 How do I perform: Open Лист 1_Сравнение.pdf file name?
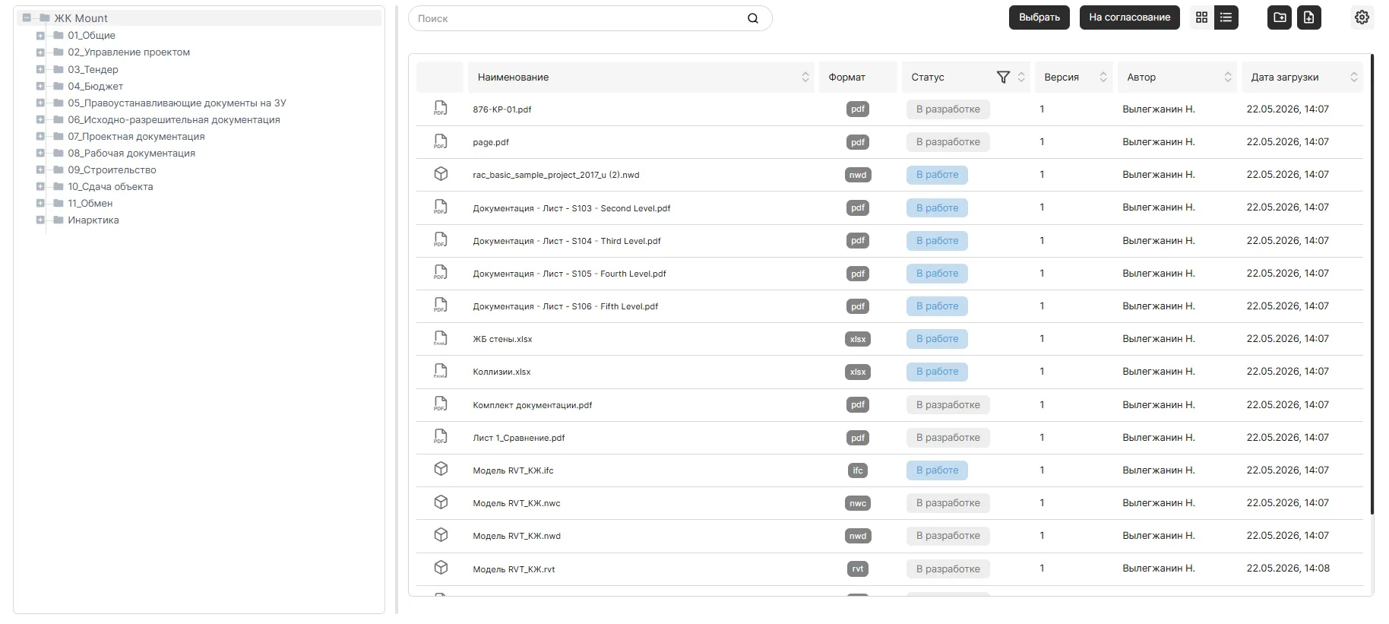tap(519, 438)
